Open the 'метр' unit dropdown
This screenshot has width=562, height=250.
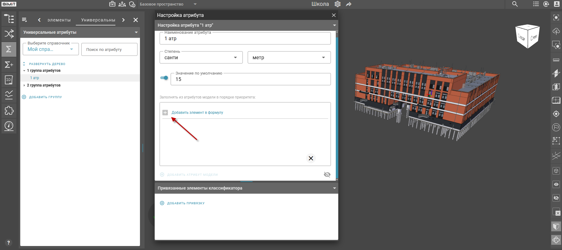point(289,57)
